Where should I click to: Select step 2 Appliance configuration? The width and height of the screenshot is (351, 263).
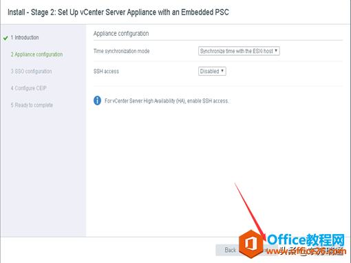[36, 54]
